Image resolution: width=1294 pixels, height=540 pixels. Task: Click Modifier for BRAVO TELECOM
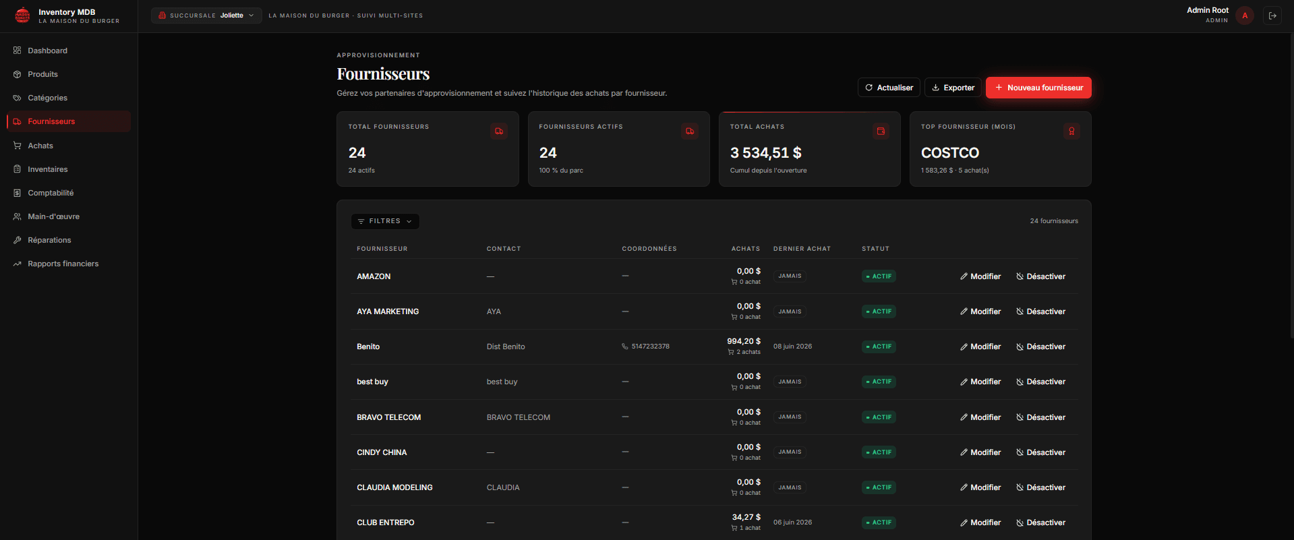pyautogui.click(x=980, y=417)
